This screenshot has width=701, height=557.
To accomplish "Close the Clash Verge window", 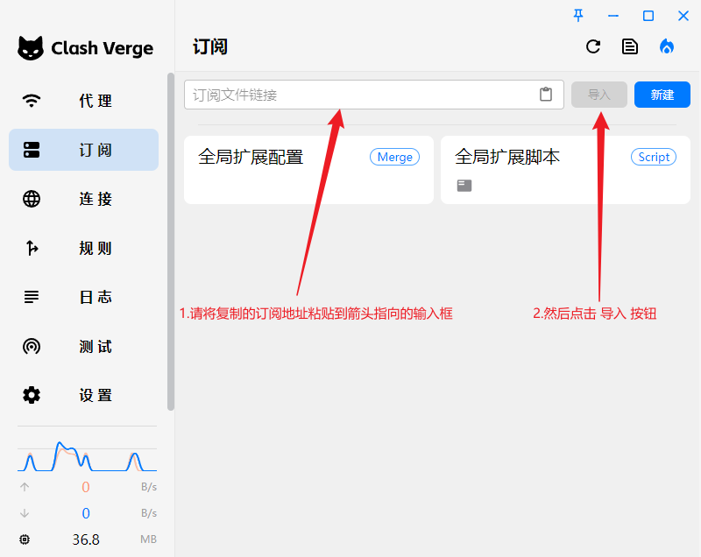I will (x=683, y=16).
